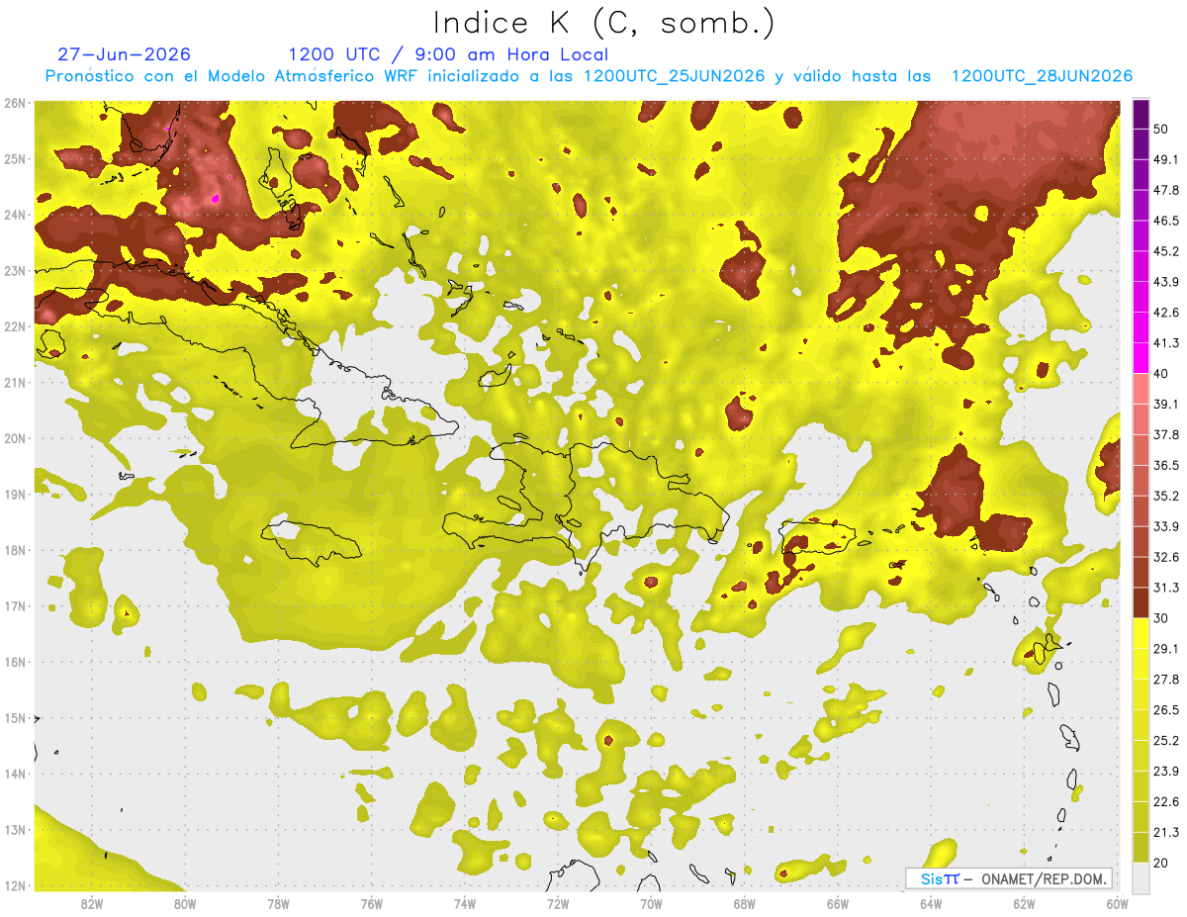1187x917 pixels.
Task: Click the 'Pronostico con el Modelo Atmosferico WRF' line
Action: pyautogui.click(x=589, y=76)
